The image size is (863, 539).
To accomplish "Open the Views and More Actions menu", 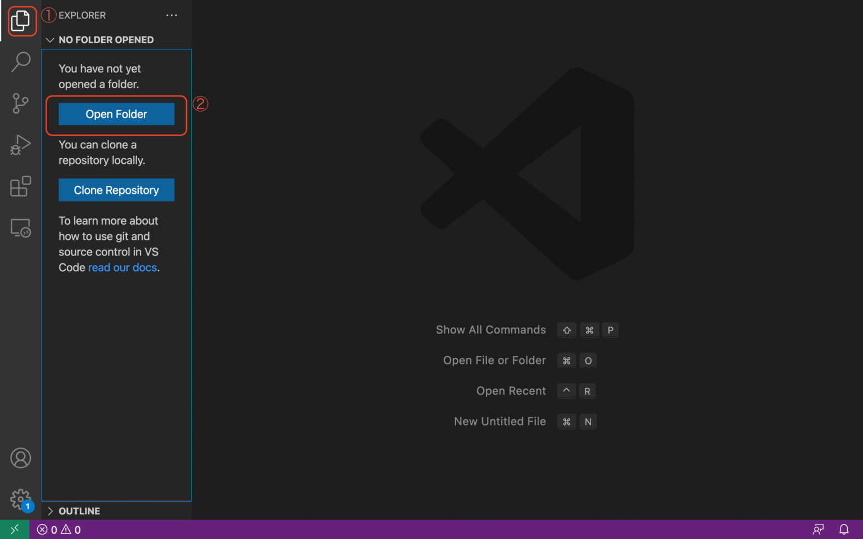I will tap(172, 15).
